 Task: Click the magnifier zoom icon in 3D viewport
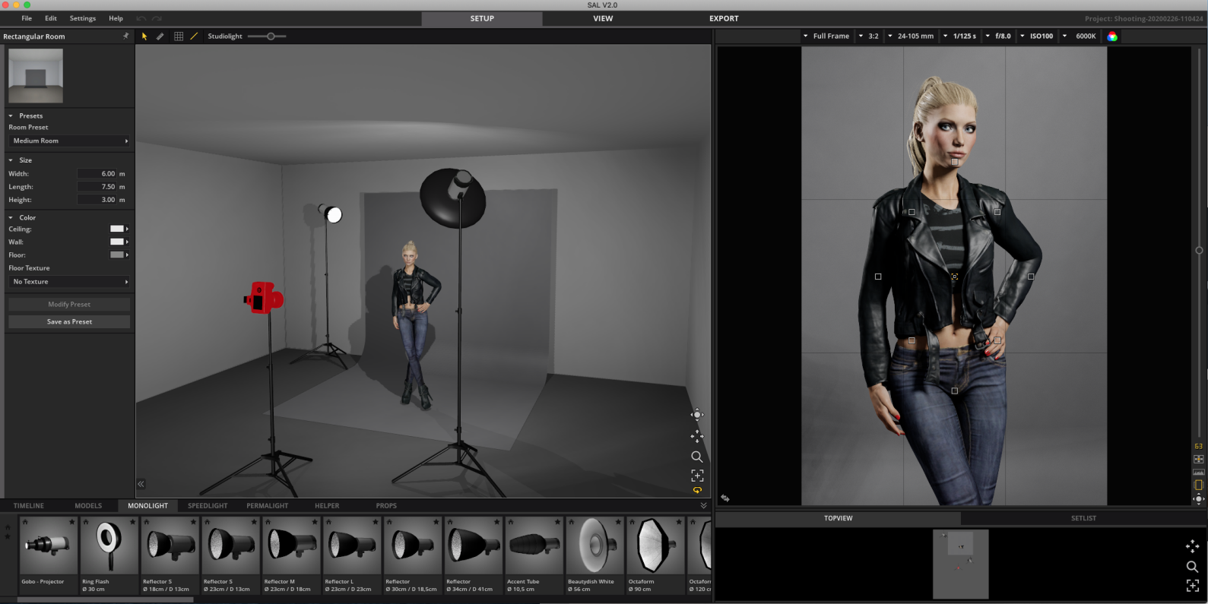(x=696, y=457)
